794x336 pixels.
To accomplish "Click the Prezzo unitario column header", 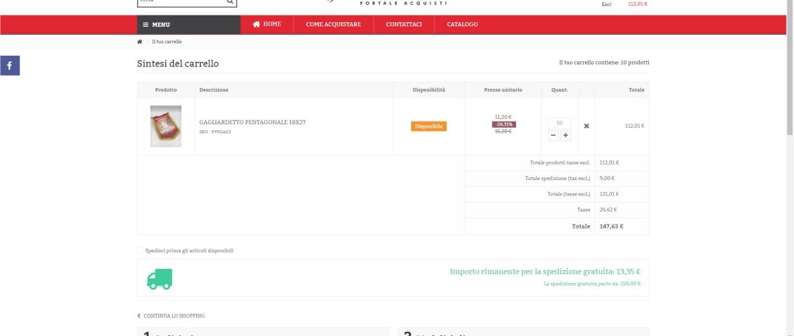I will tap(503, 89).
